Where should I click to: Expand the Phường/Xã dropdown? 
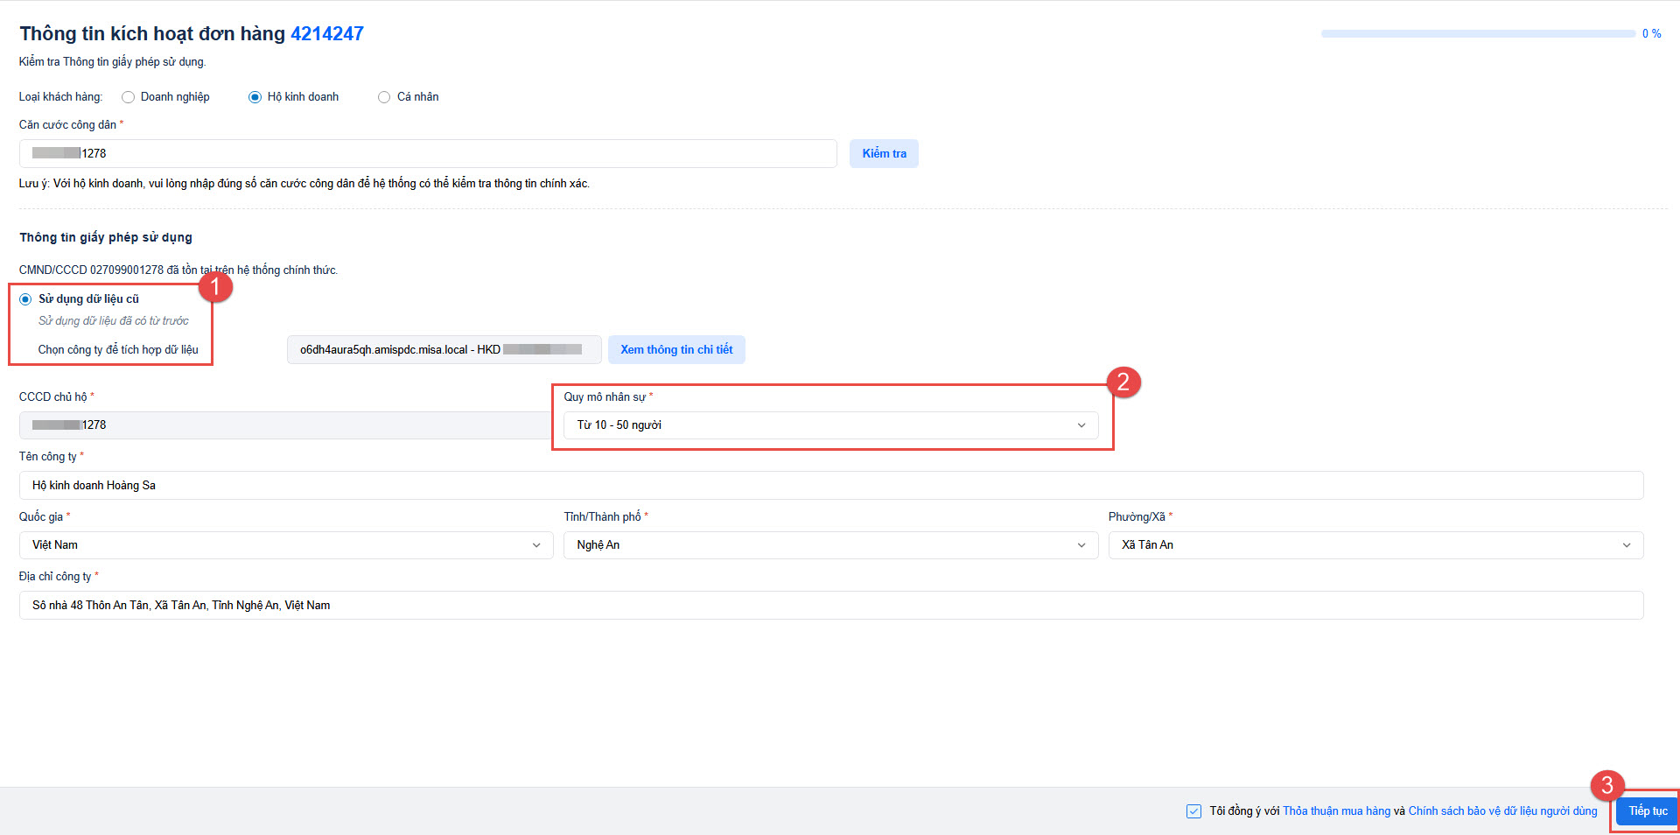pos(1375,545)
